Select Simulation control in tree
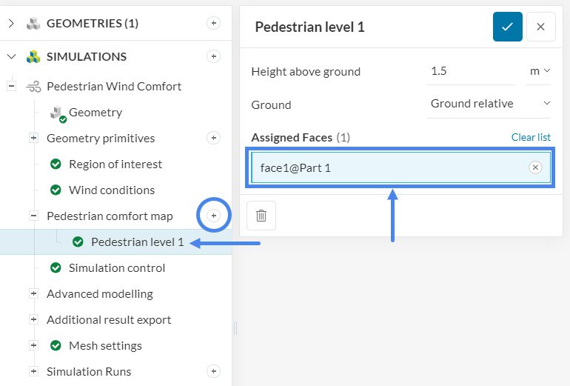Image resolution: width=570 pixels, height=386 pixels. click(x=116, y=267)
